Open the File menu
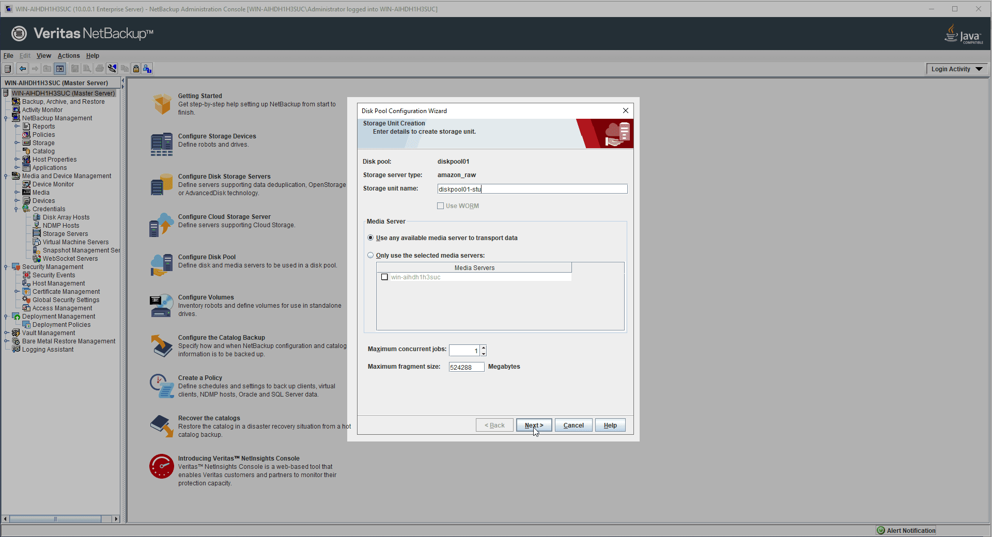Viewport: 992px width, 537px height. (x=8, y=56)
